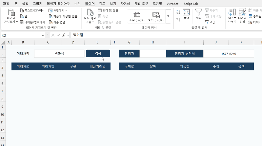Sort descending with the Z-A icon
The image size is (262, 146).
[x=178, y=20]
